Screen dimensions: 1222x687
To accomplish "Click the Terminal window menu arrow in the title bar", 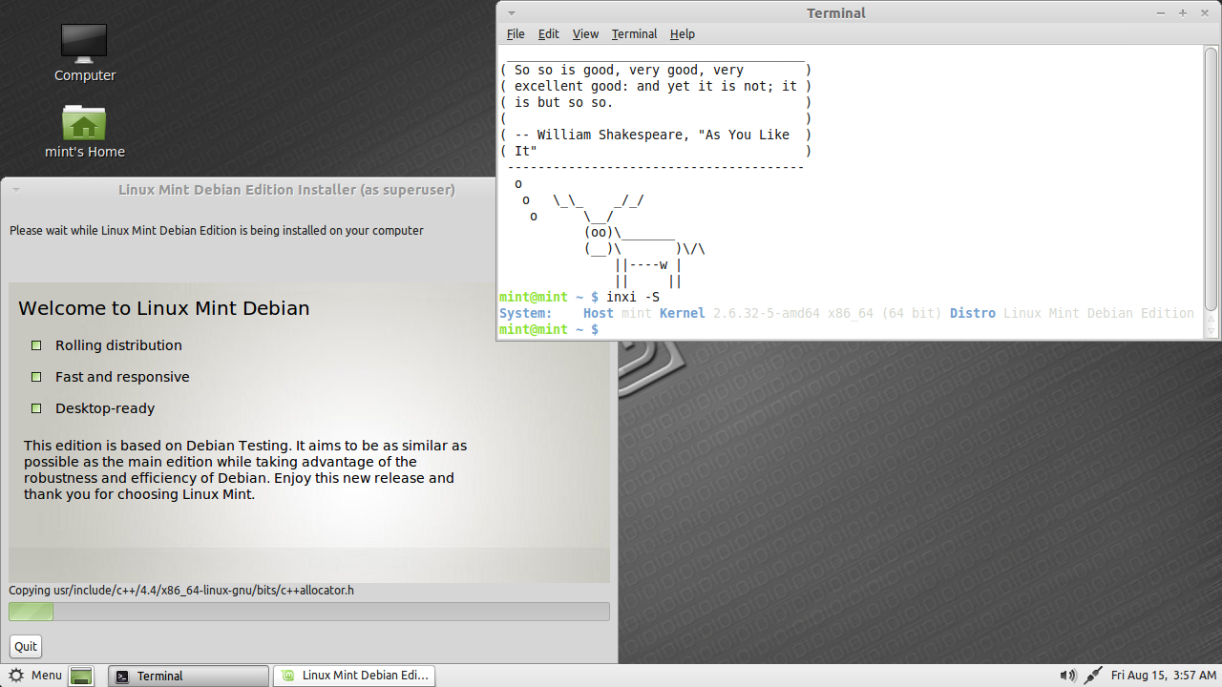I will point(512,13).
